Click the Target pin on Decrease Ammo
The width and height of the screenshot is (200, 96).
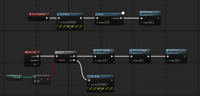pyautogui.click(x=132, y=61)
